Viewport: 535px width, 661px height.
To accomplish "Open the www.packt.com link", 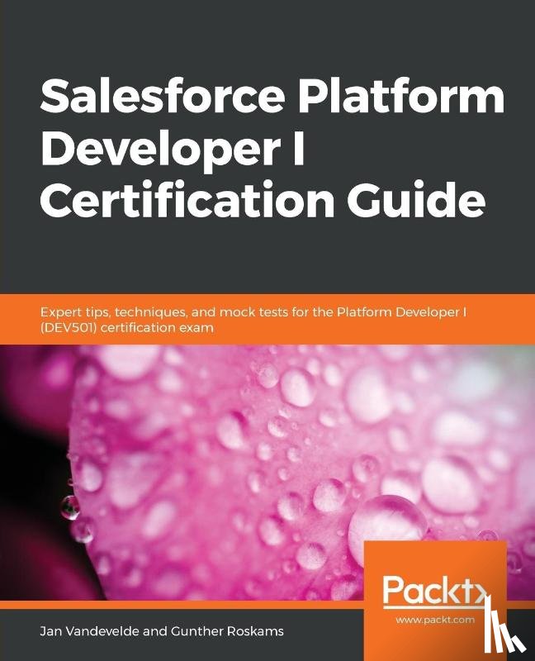I will tap(435, 621).
